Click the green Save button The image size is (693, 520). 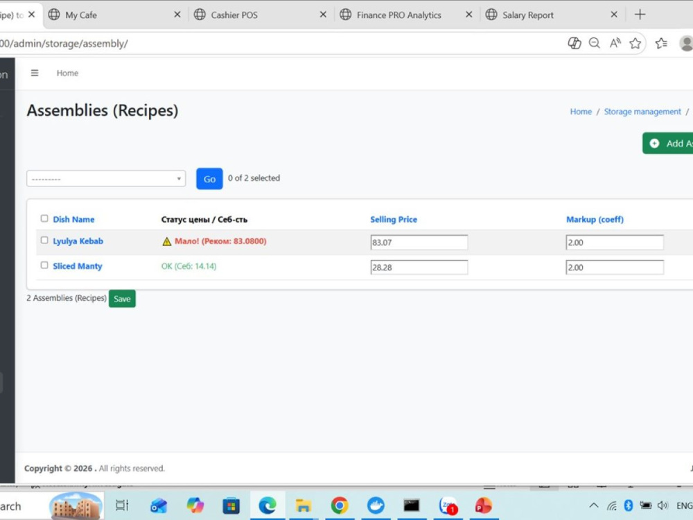(122, 298)
